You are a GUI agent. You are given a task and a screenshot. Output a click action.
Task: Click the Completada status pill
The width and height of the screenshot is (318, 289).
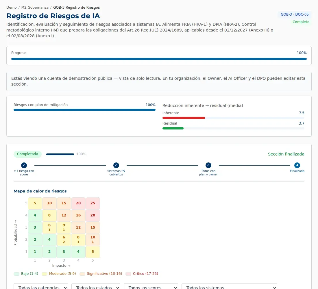(27, 154)
